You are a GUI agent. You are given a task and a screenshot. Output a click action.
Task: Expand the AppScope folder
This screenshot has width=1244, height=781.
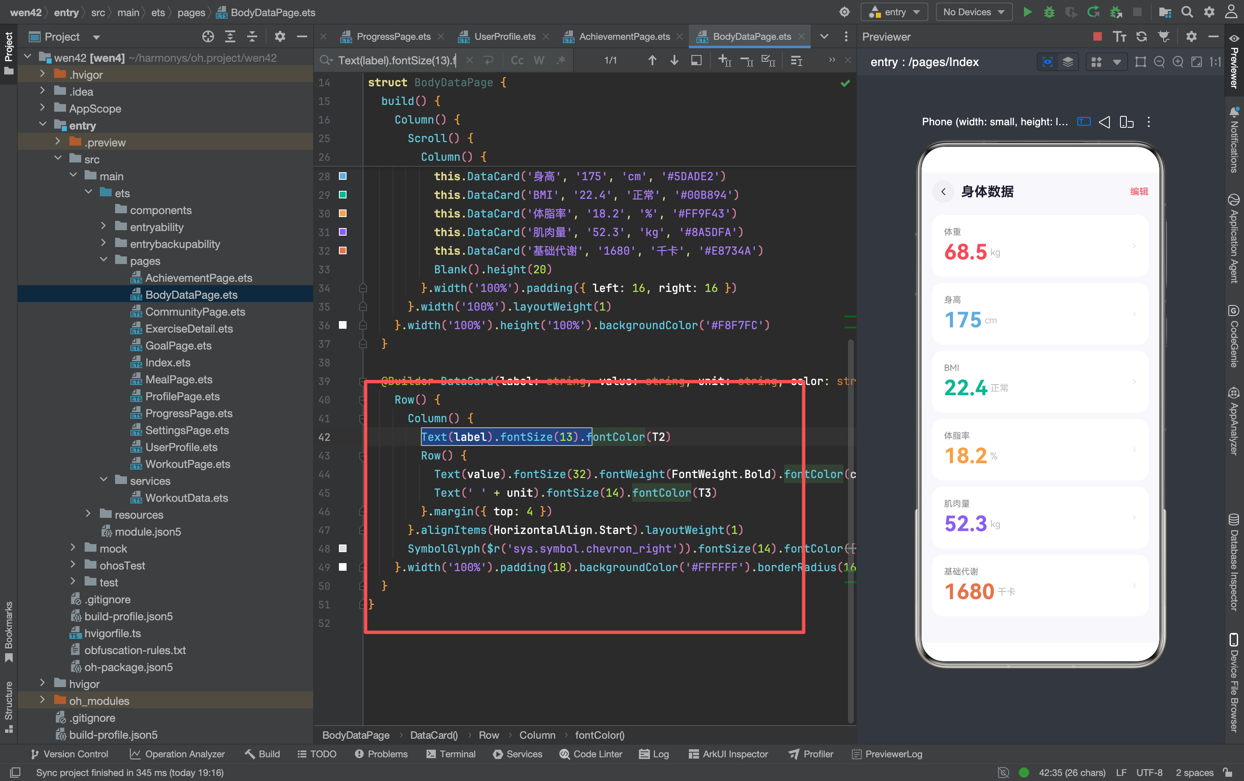coord(42,108)
